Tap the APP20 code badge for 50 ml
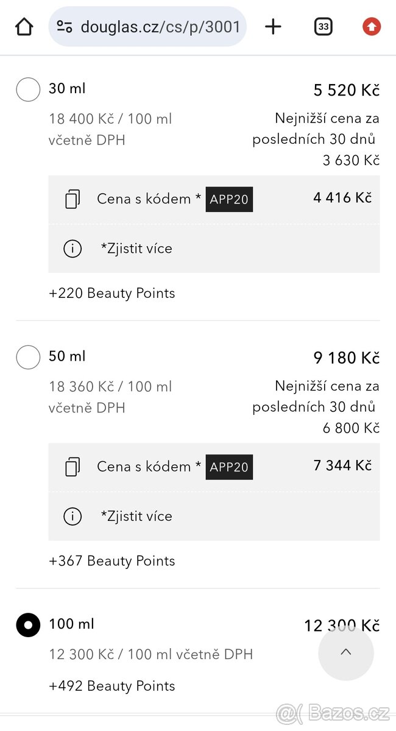The width and height of the screenshot is (396, 731). [229, 467]
